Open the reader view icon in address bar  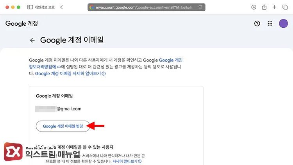click(200, 7)
